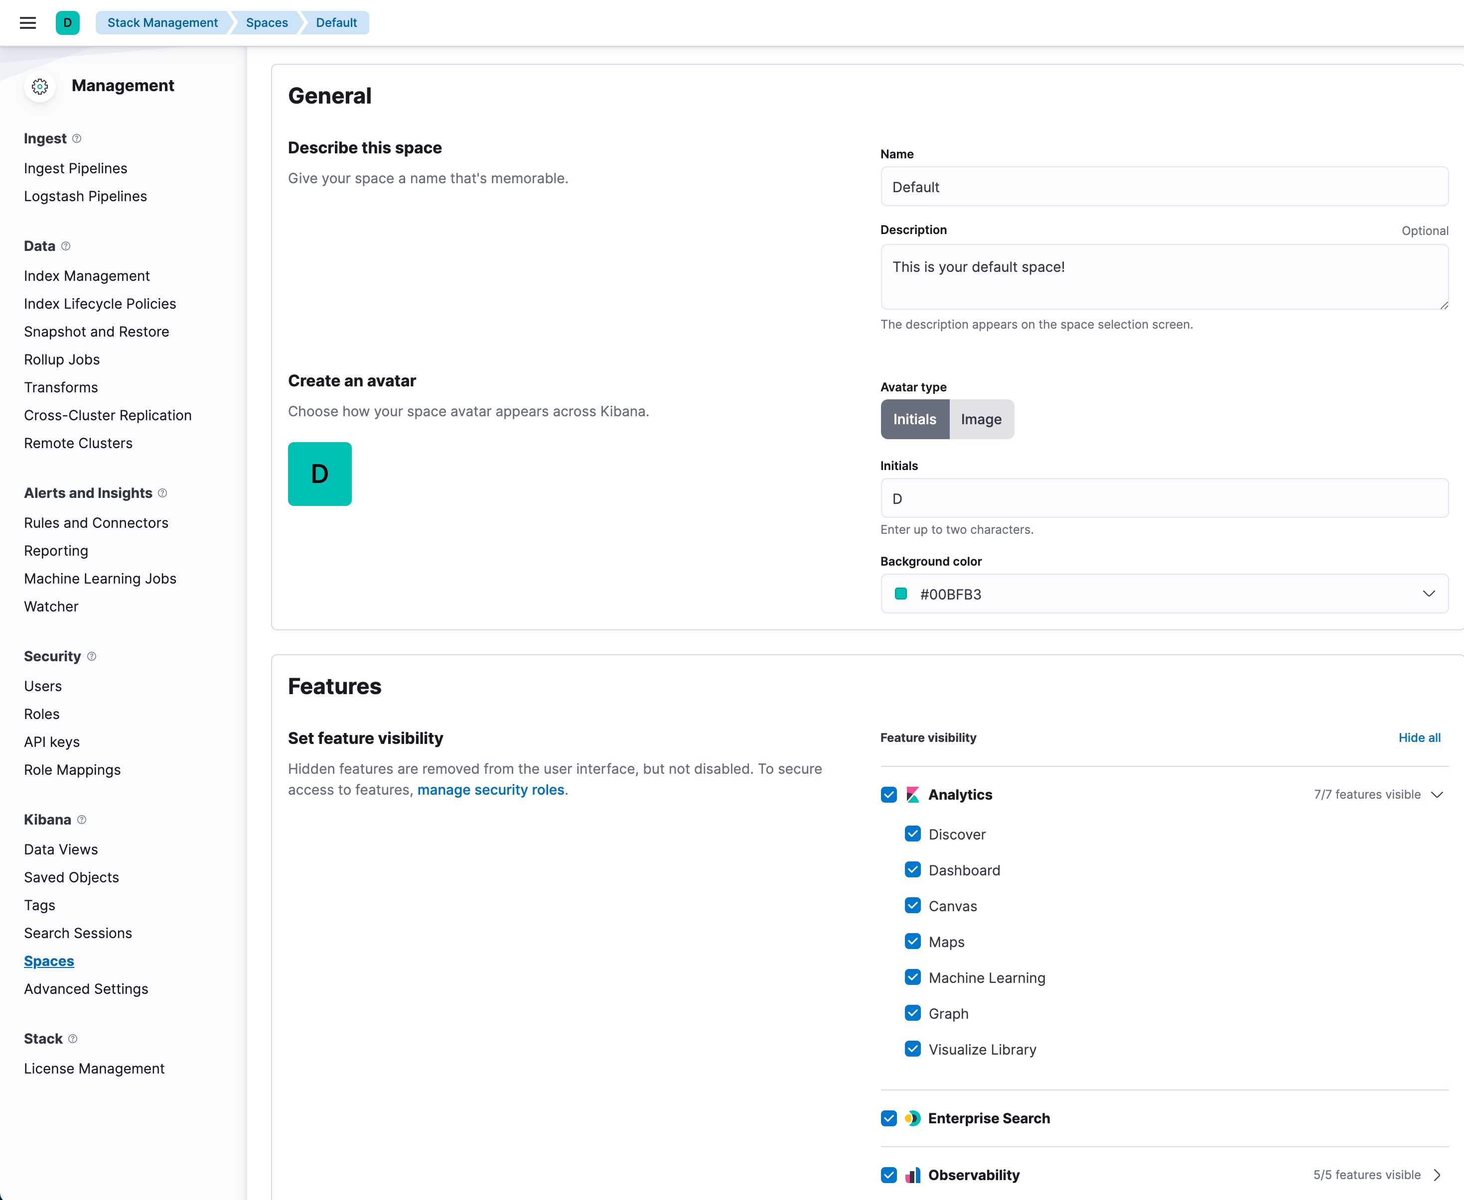1464x1200 pixels.
Task: Disable the Machine Learning feature checkbox
Action: point(912,977)
